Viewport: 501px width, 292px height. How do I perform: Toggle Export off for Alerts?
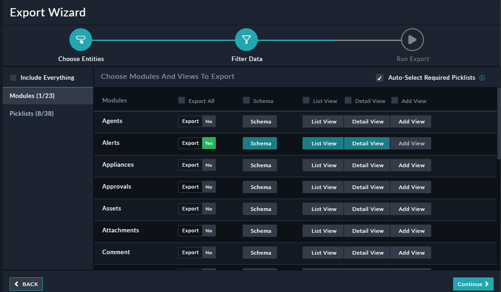tap(197, 143)
